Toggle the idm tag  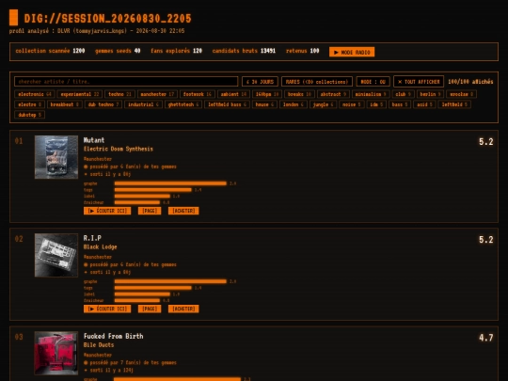[x=376, y=104]
